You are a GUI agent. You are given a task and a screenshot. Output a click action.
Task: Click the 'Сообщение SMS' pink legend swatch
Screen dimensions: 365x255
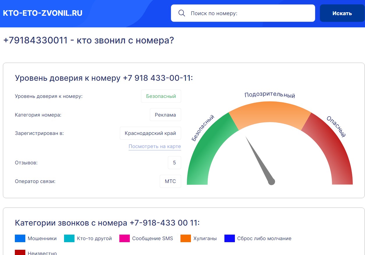(x=125, y=238)
